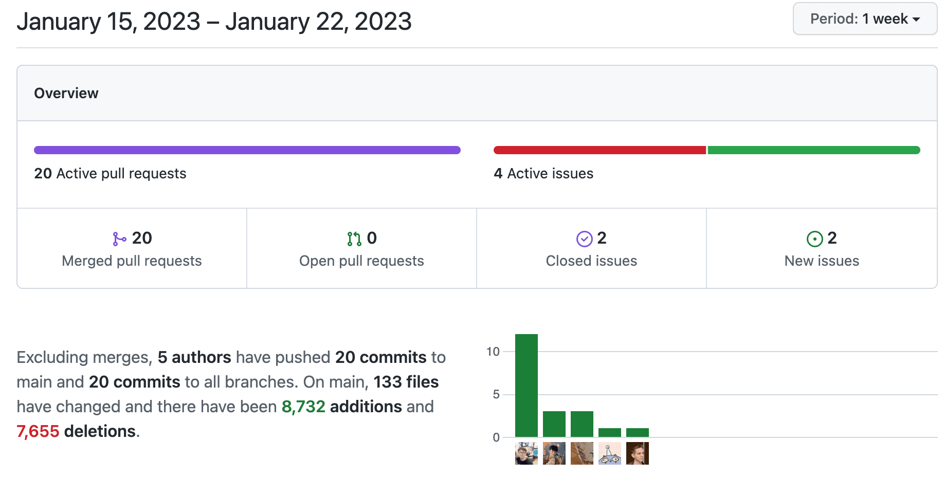Click the purple active pull requests bar
944x477 pixels.
tap(247, 150)
